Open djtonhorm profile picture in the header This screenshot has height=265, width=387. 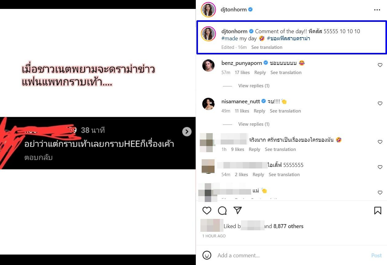click(x=208, y=10)
